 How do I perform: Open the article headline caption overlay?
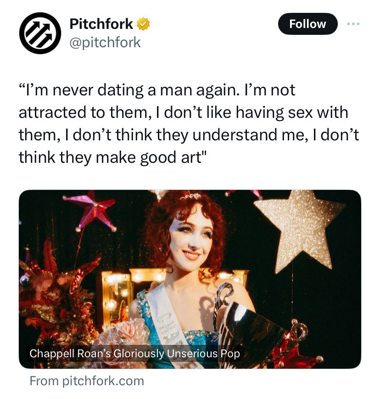[x=134, y=354]
